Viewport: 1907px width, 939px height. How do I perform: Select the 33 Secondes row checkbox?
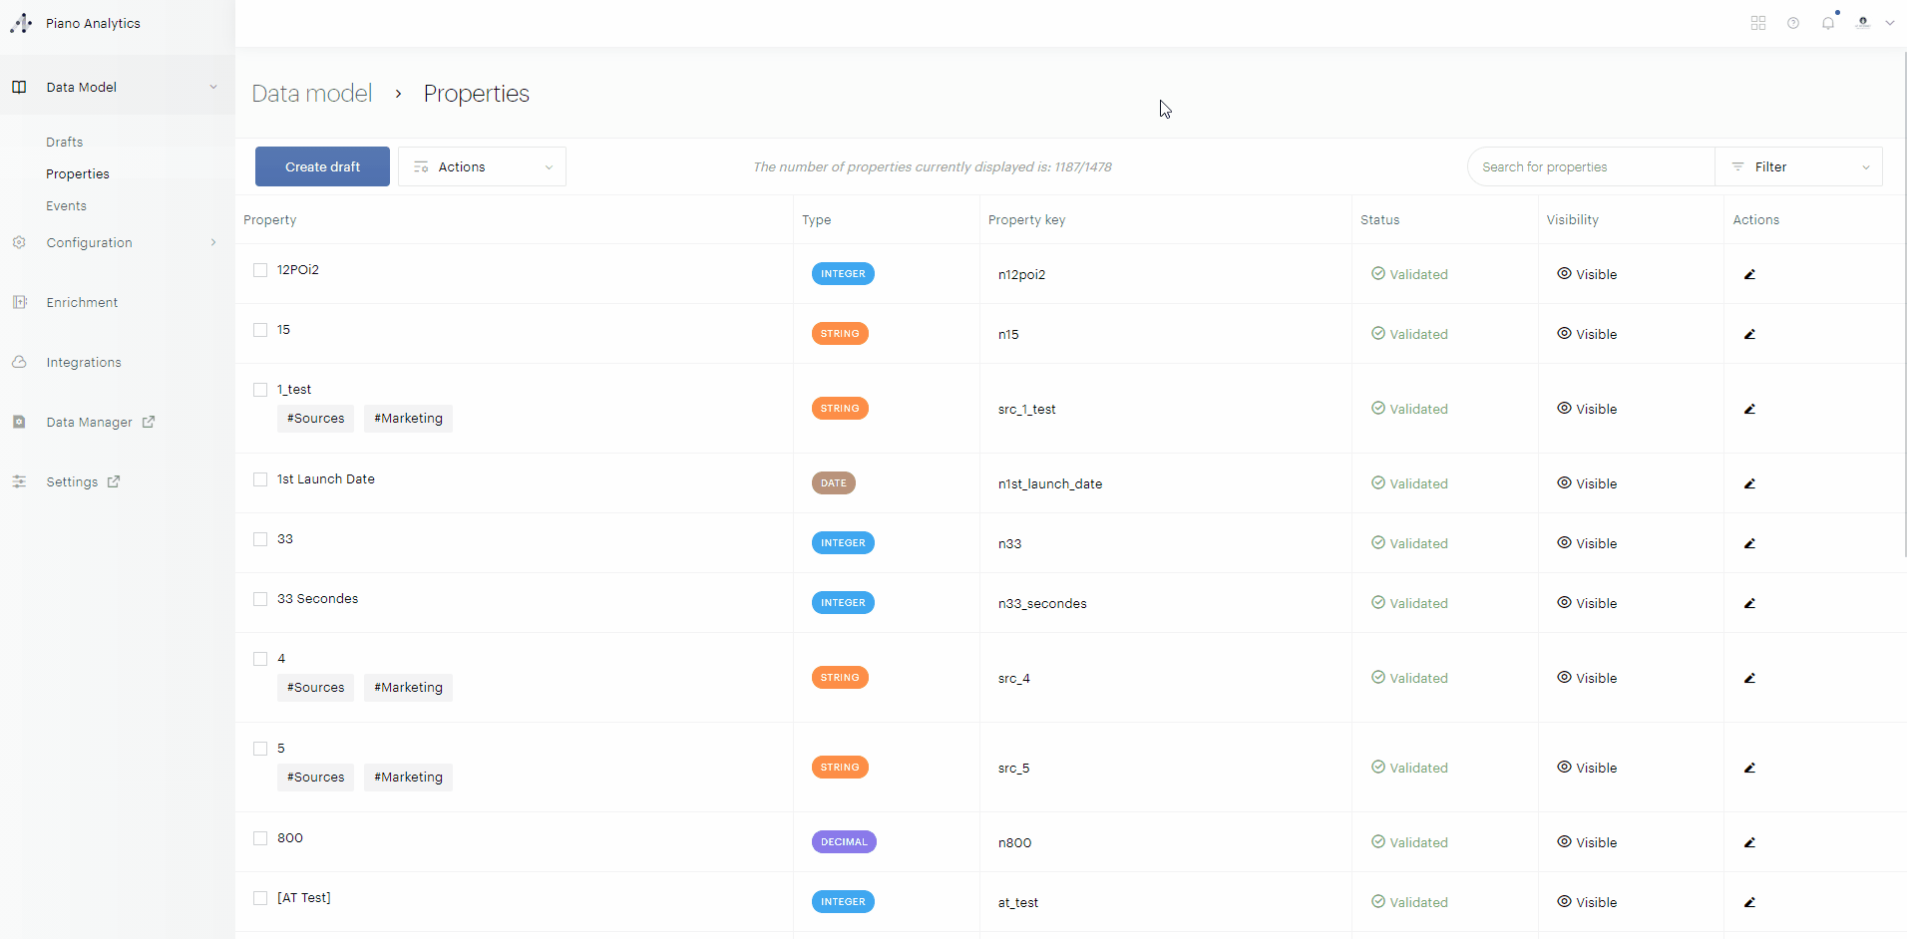pos(260,599)
